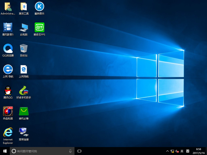Open 暴风影音5 video player
The width and height of the screenshot is (207, 155).
tap(8, 27)
